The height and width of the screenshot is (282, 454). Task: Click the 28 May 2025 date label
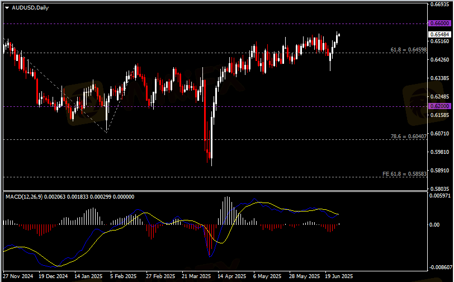pos(305,276)
